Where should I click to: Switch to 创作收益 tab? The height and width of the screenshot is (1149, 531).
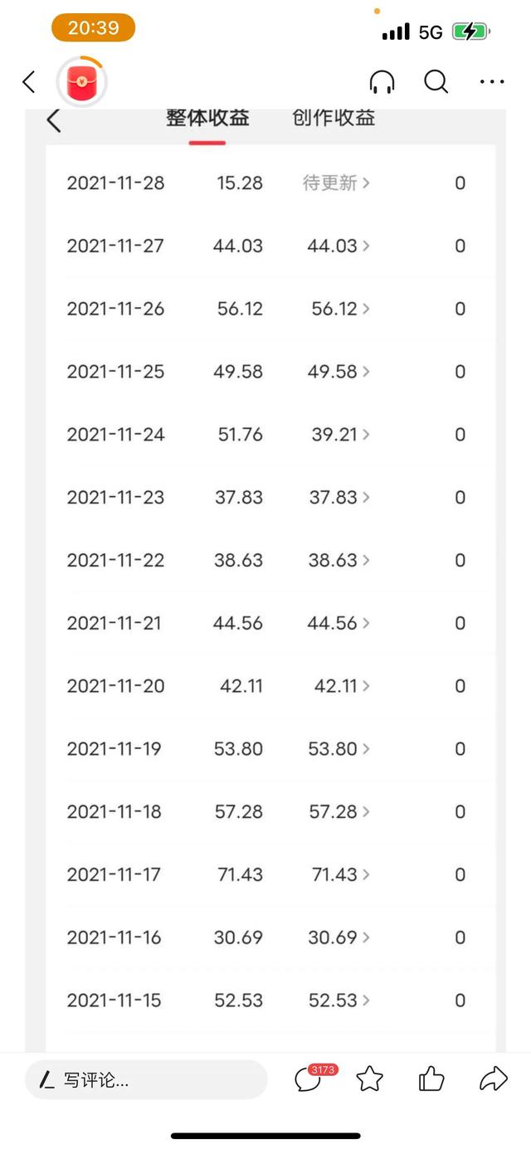click(334, 118)
